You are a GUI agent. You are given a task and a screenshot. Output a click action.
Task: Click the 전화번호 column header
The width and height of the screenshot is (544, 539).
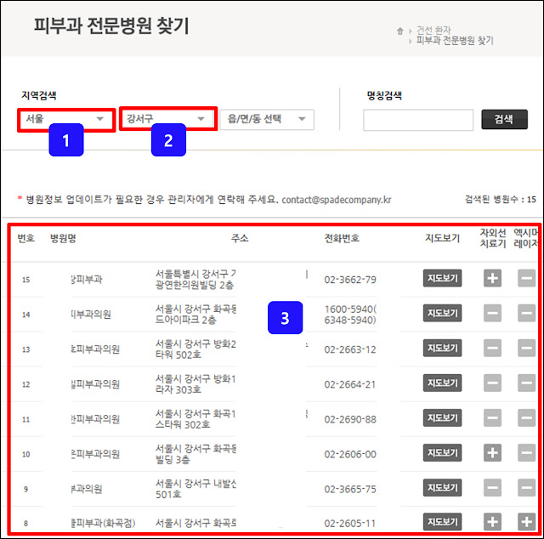(x=342, y=238)
